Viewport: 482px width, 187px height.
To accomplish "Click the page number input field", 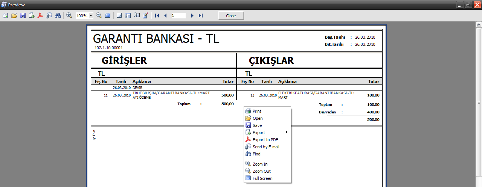I will pos(178,15).
